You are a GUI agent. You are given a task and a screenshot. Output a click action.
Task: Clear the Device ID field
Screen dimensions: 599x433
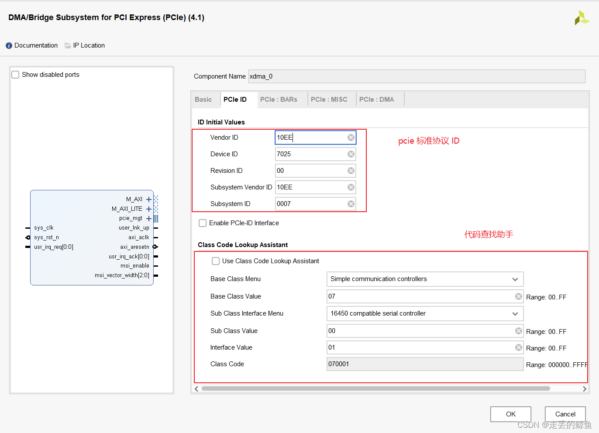(x=351, y=154)
